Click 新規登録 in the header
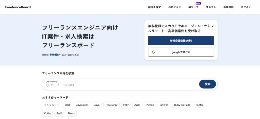Viewport: 260px width, 119px height. coord(229,7)
